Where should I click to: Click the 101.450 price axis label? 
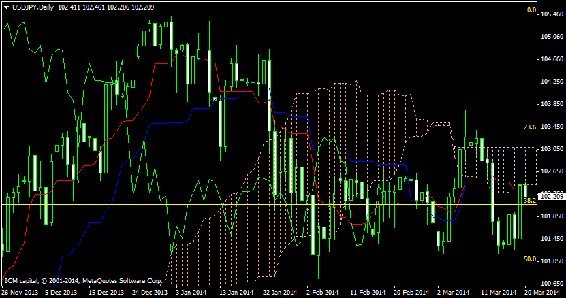pyautogui.click(x=552, y=239)
